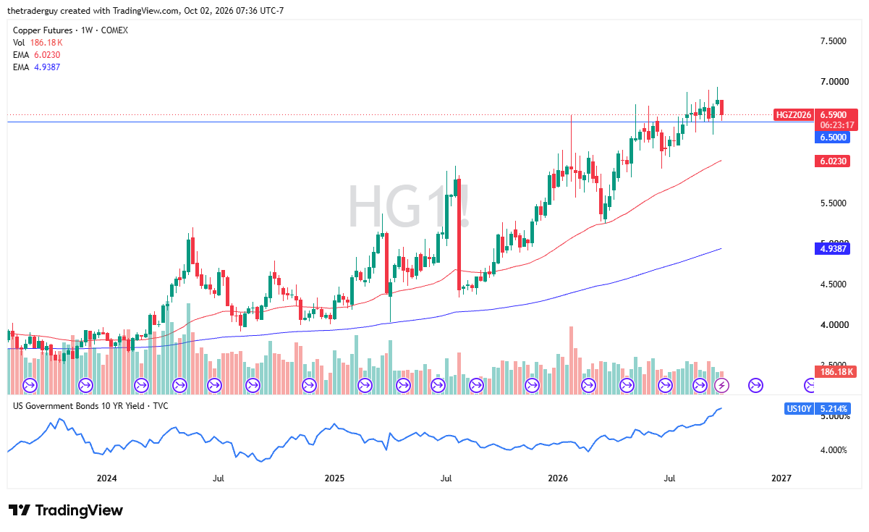
Task: Click the 06:23:17 bar countdown label
Action: coord(836,124)
